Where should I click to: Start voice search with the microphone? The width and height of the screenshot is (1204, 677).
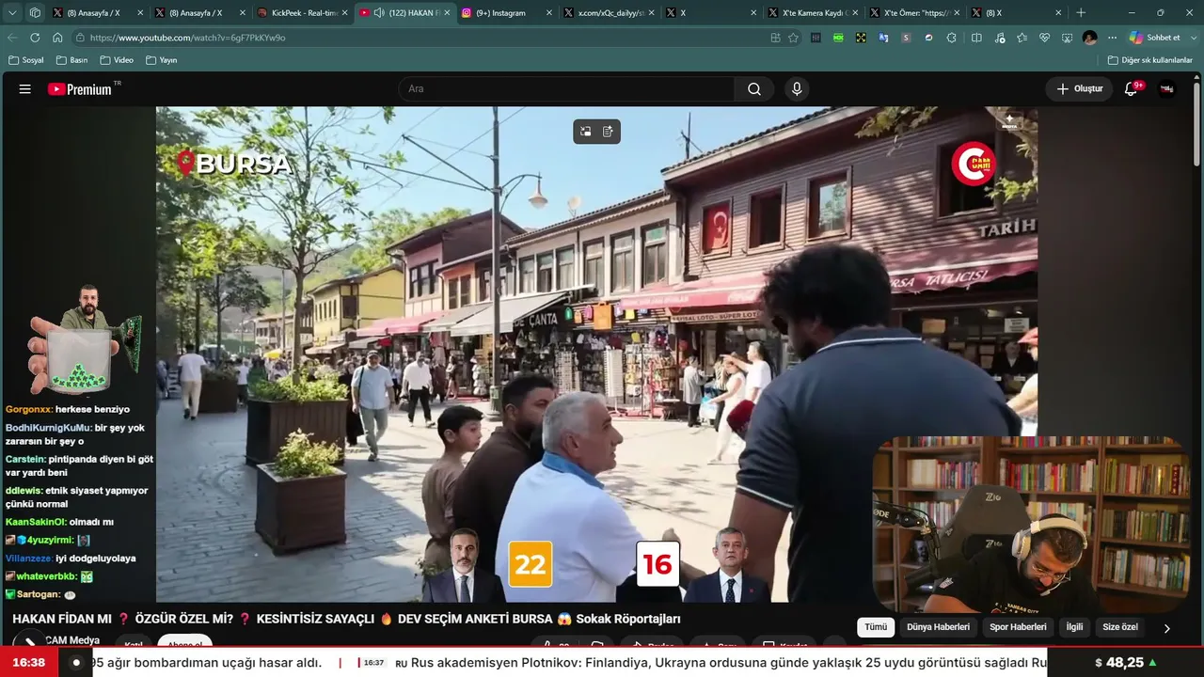coord(797,89)
